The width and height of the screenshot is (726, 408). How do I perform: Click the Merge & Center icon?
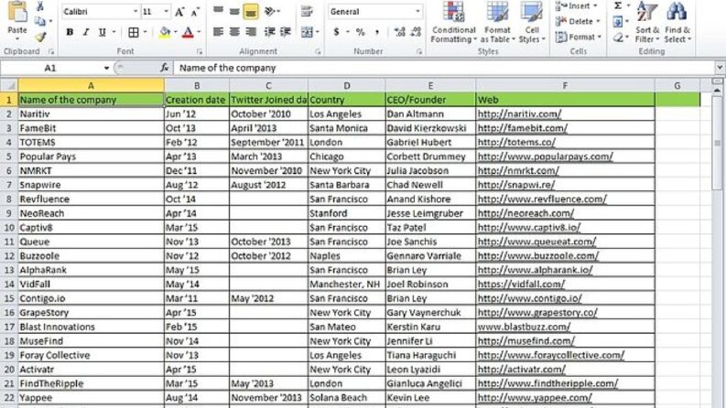(x=307, y=32)
